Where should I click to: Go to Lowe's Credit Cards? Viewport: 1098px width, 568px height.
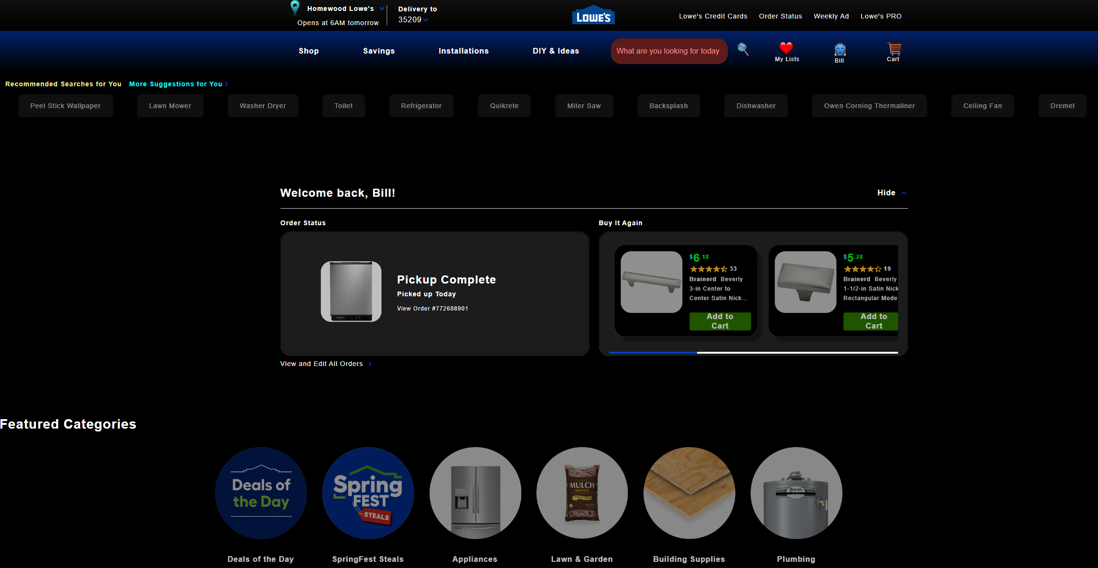[713, 16]
